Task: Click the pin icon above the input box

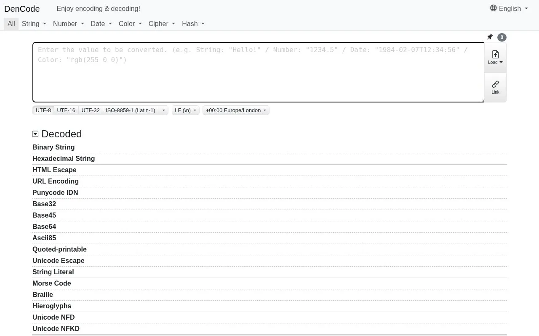Action: pyautogui.click(x=490, y=37)
